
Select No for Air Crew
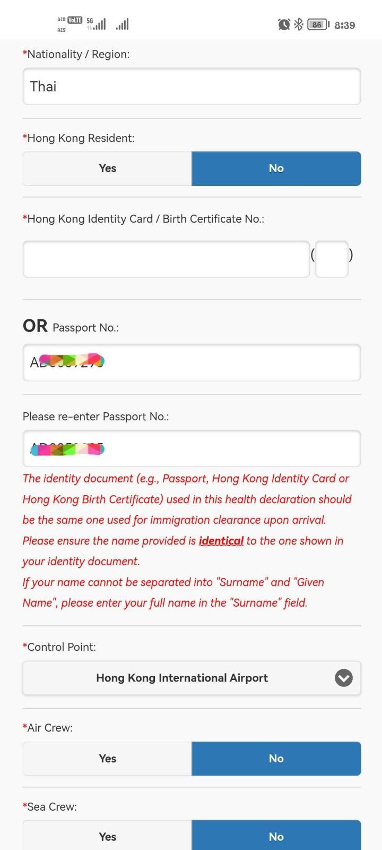276,759
